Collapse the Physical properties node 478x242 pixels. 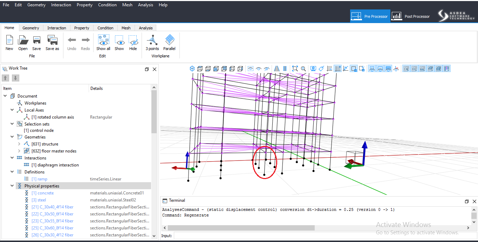[12, 186]
